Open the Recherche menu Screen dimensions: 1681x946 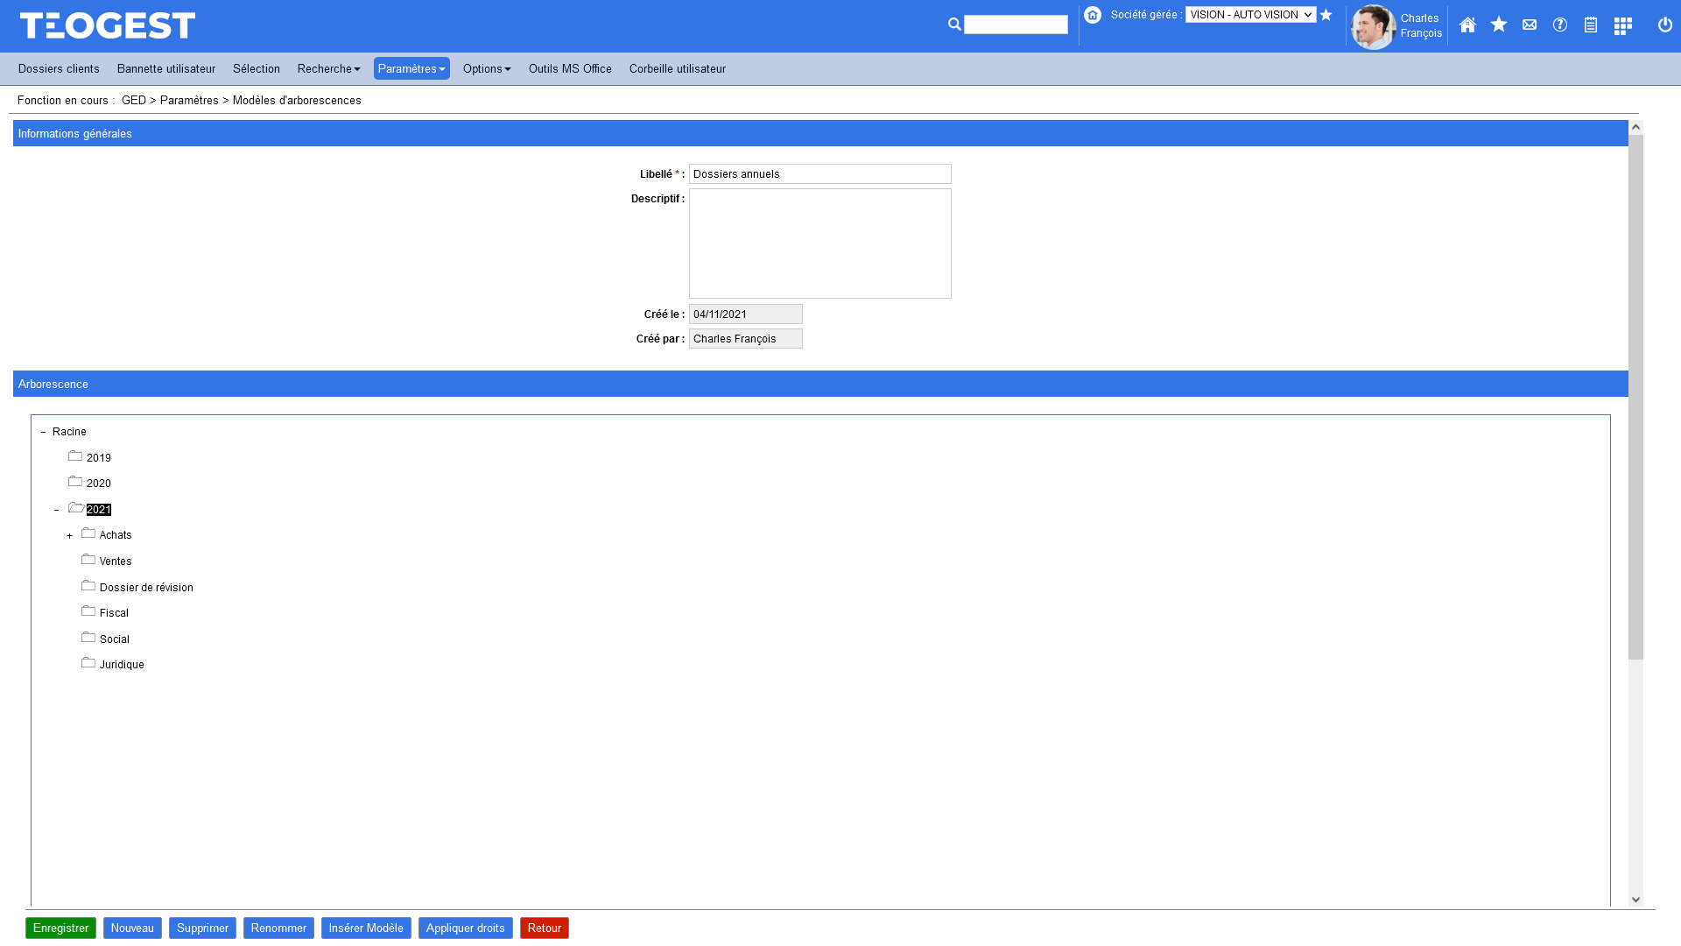(328, 69)
